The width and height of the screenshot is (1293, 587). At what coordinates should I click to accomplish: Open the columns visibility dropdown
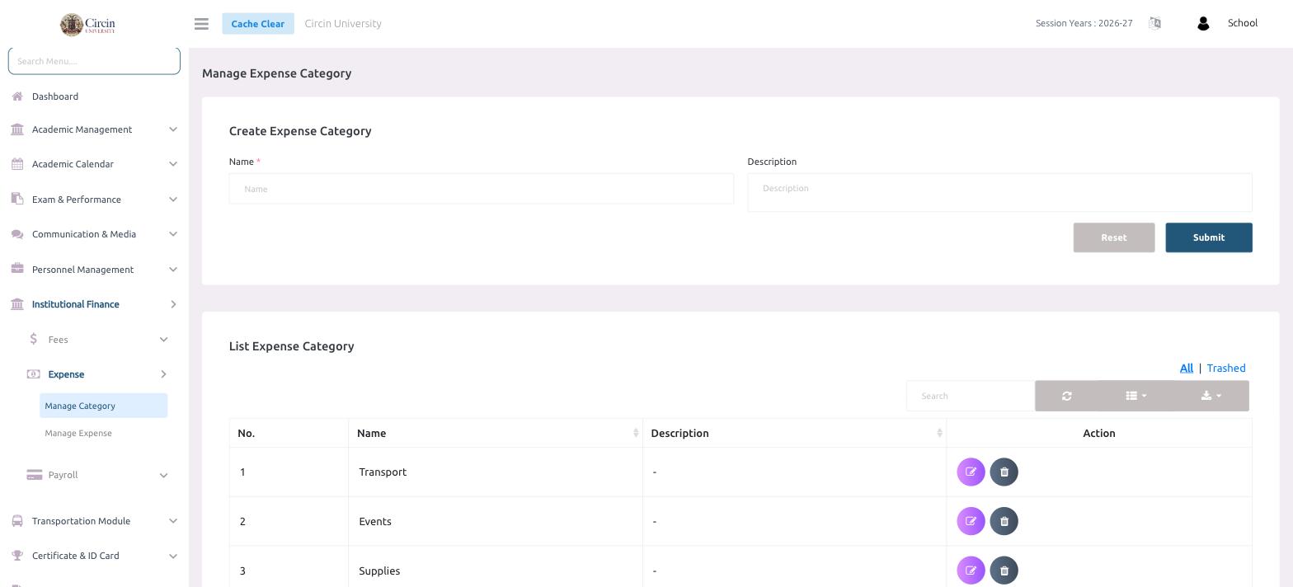click(1136, 396)
